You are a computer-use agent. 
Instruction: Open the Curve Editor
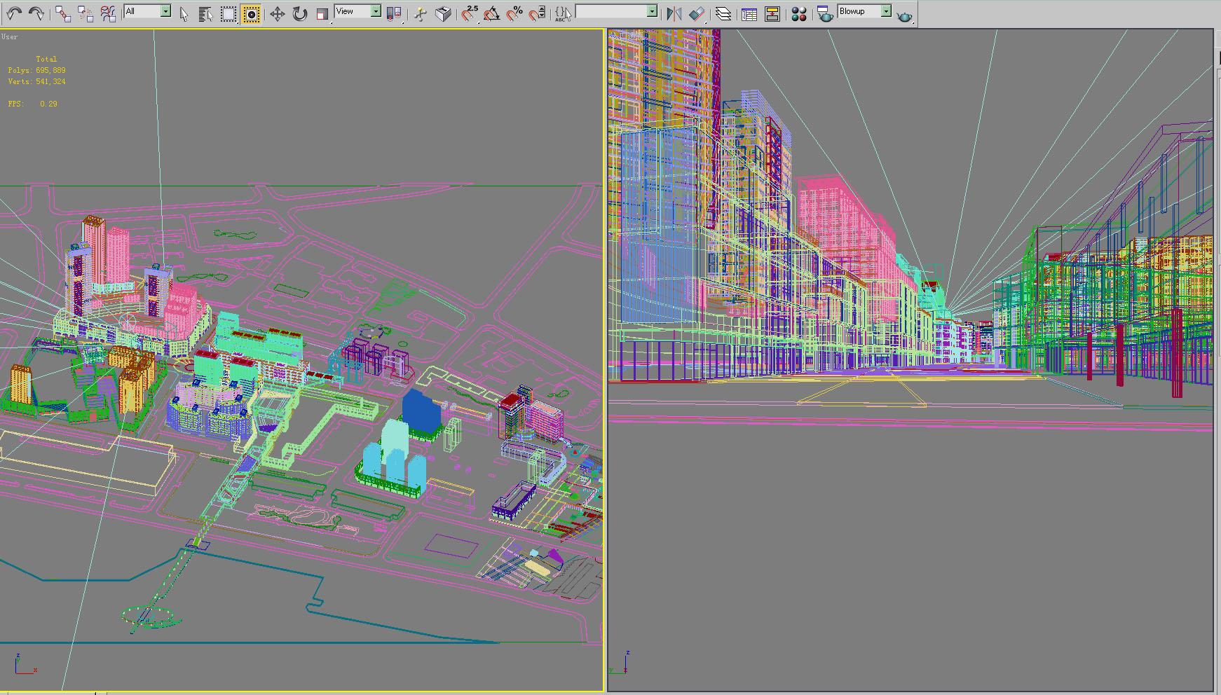[x=749, y=13]
